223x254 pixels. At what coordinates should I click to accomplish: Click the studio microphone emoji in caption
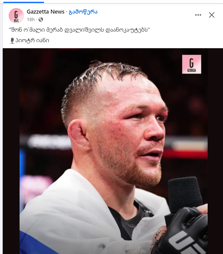click(x=12, y=40)
